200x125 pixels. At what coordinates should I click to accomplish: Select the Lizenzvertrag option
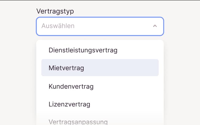pyautogui.click(x=70, y=104)
